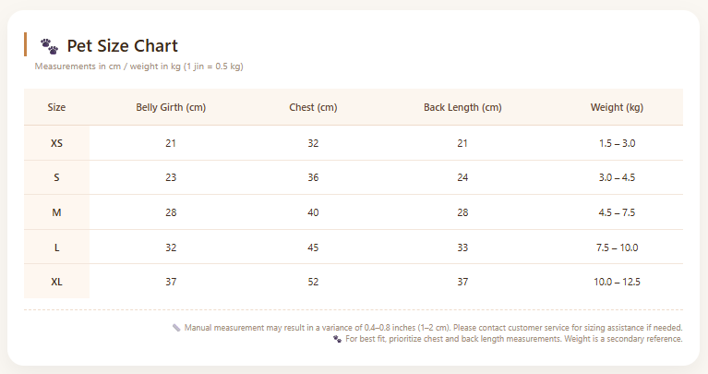Screen dimensions: 708x374
Task: Click the XL size row label
Action: tap(56, 282)
